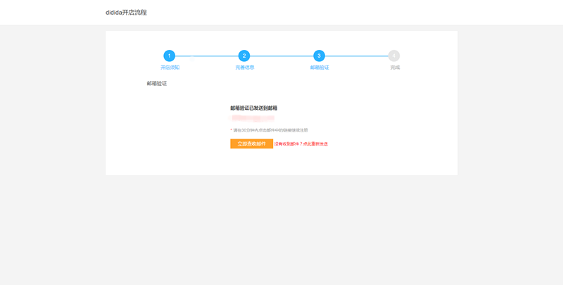The width and height of the screenshot is (563, 285).
Task: Click the step 1 circle icon
Action: tap(169, 56)
